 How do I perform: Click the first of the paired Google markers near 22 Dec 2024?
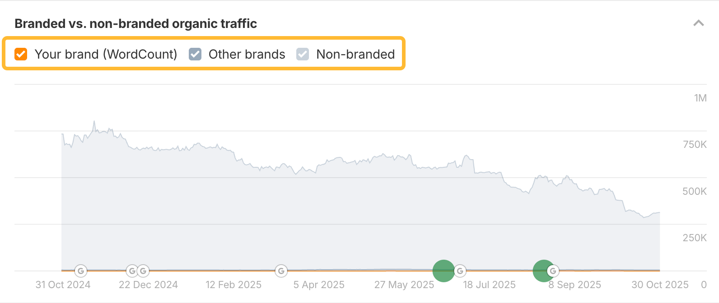click(132, 271)
